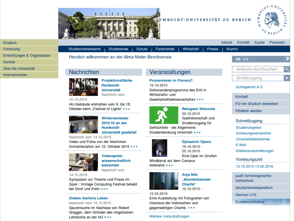Click the Kontakt button in right sidebar
Viewport: 294px width, 221px height.
coord(261,97)
